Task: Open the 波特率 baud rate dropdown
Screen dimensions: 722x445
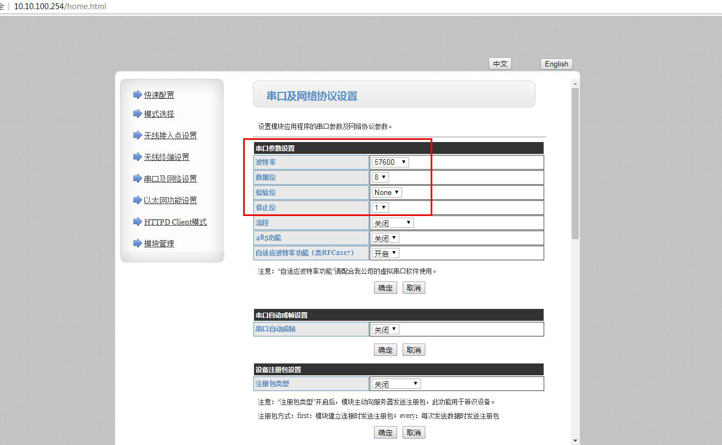Action: (x=390, y=162)
